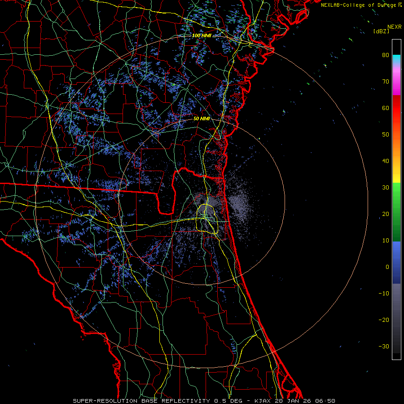Click the 0 value on dBZ scale

coord(387,267)
